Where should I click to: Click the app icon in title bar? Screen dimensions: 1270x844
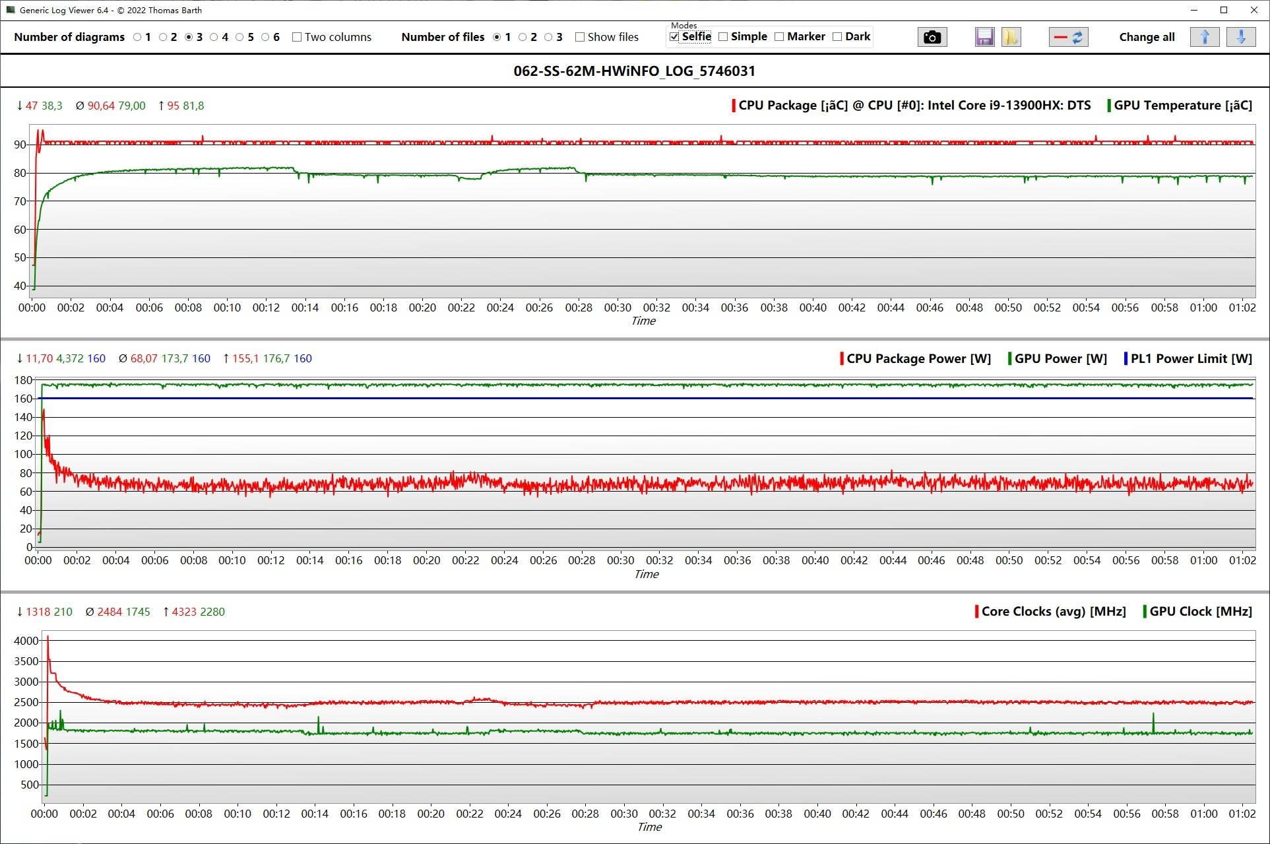[x=10, y=10]
